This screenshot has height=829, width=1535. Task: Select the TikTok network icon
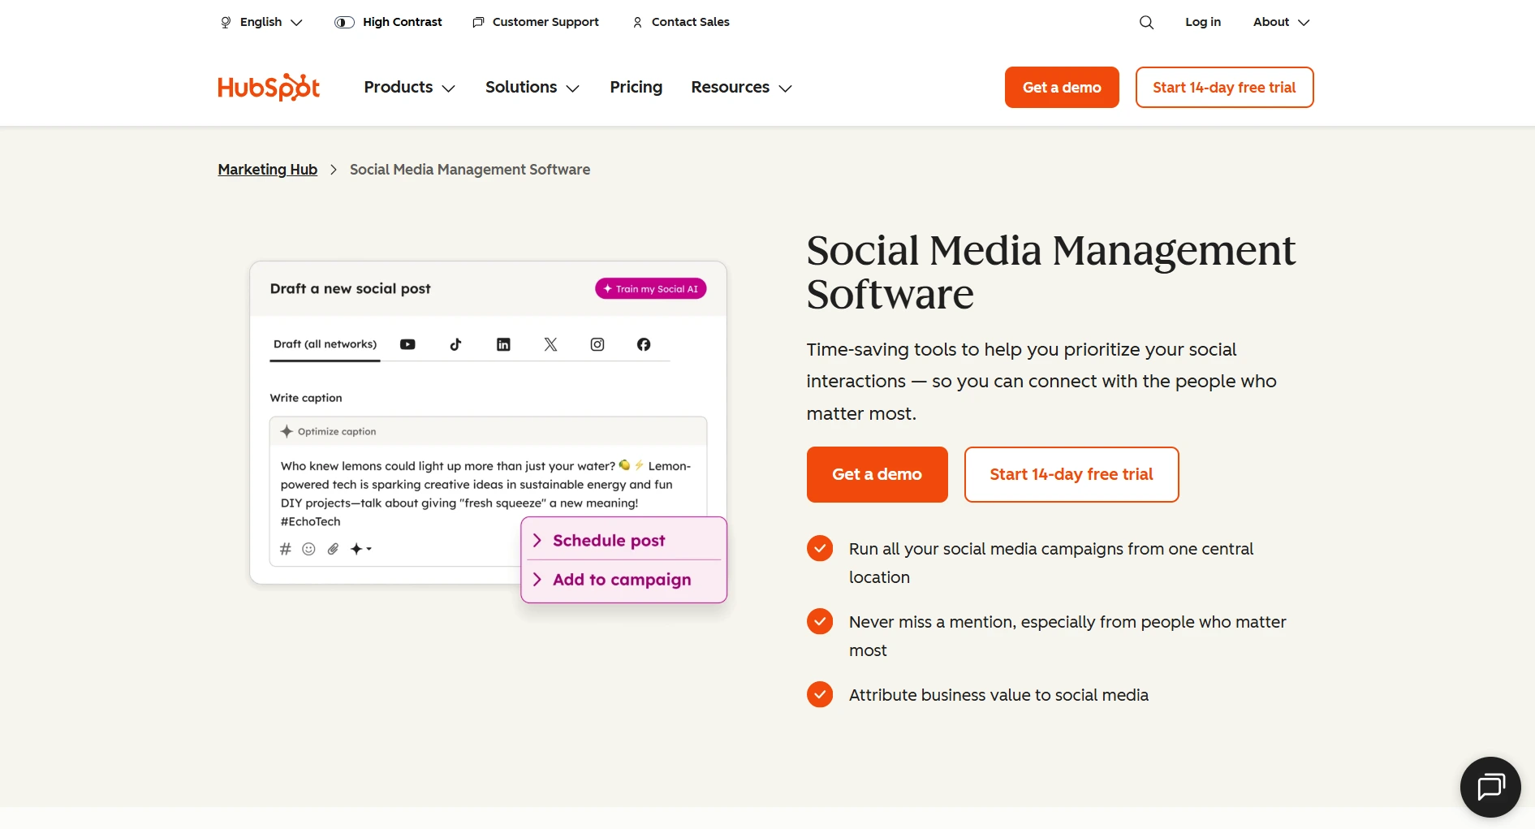coord(455,344)
